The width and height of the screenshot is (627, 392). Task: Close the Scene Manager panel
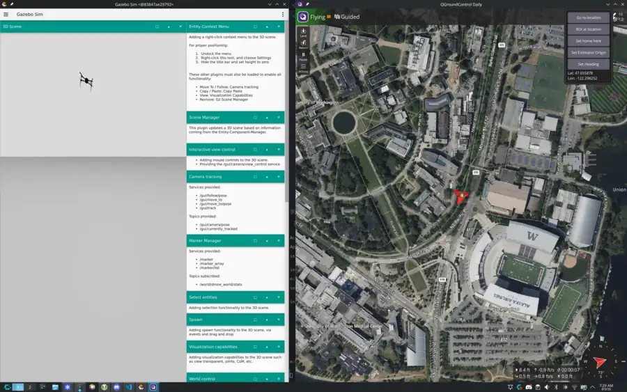(x=279, y=118)
